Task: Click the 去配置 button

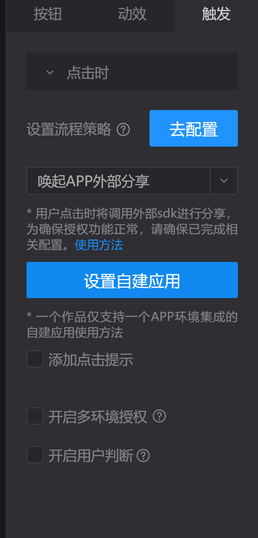Action: pyautogui.click(x=193, y=128)
